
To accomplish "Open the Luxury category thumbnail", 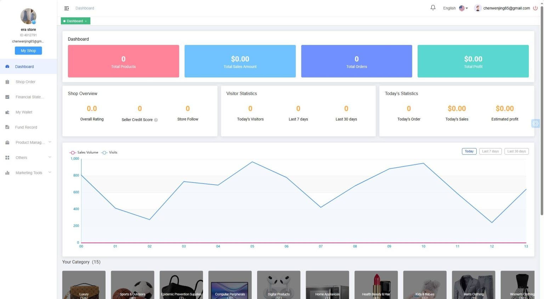I will coord(84,285).
